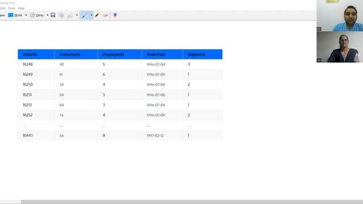Screen dimensions: 363x204
Task: Open the Send Snip dropdown arrow
Action: pyautogui.click(x=77, y=15)
